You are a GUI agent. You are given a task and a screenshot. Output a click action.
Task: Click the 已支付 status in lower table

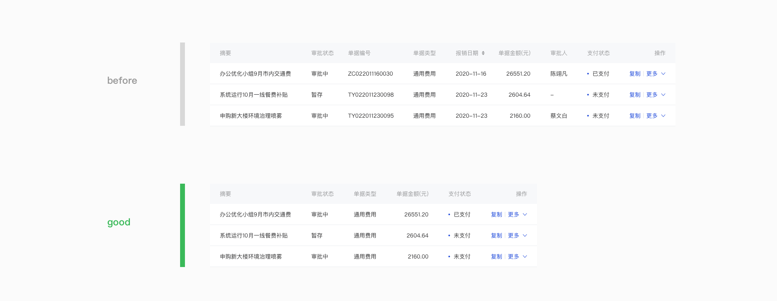462,214
